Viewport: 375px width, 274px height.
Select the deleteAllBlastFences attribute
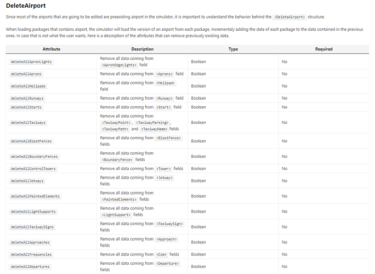pos(31,141)
